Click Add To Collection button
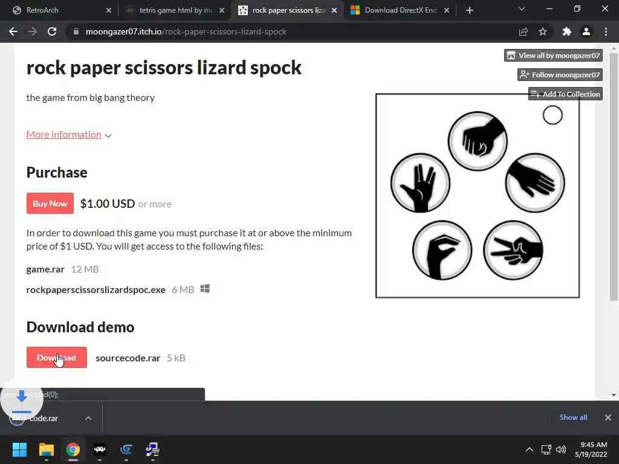The height and width of the screenshot is (464, 619). point(565,94)
